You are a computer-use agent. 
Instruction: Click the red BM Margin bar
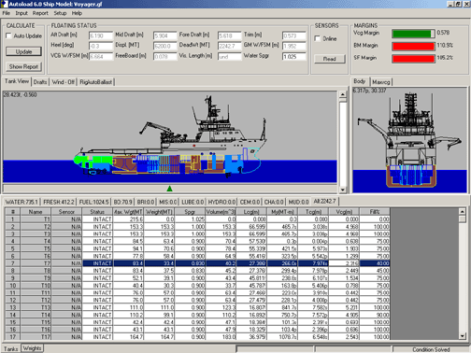pos(413,46)
